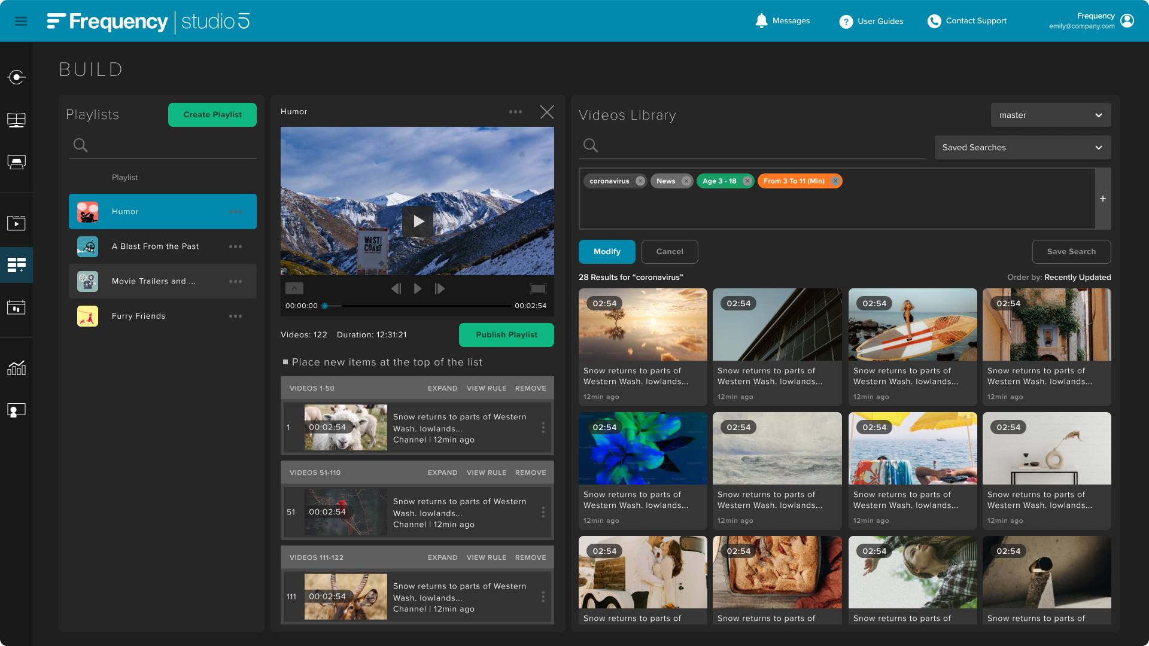Remove the coronavirus filter tag
This screenshot has height=646, width=1149.
640,181
